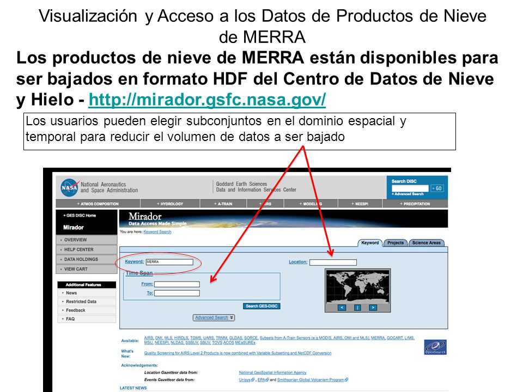The height and width of the screenshot is (392, 523).
Task: Open the Feedback link
Action: 87,310
